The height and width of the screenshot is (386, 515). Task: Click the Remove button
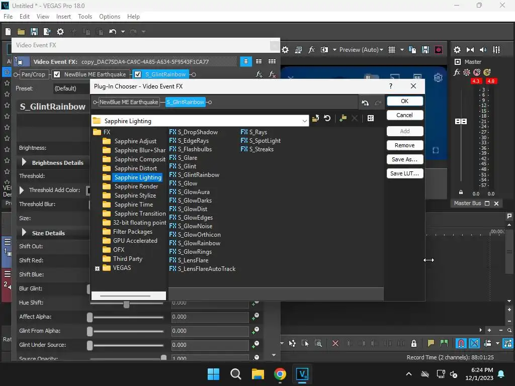pos(405,145)
